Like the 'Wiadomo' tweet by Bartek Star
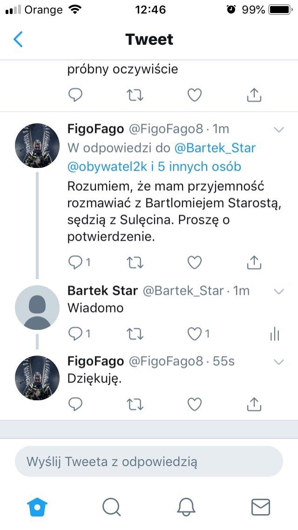This screenshot has width=298, height=530. (195, 334)
